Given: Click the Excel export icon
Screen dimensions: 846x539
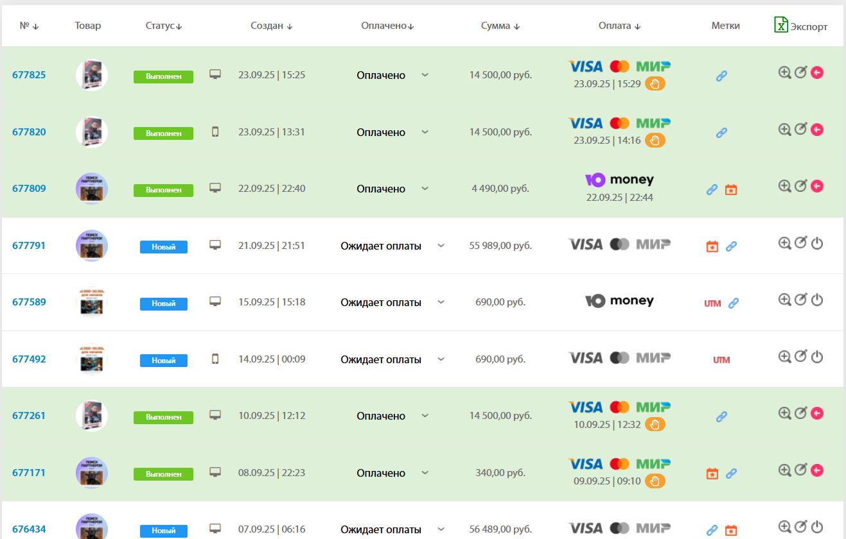Looking at the screenshot, I should (x=781, y=25).
